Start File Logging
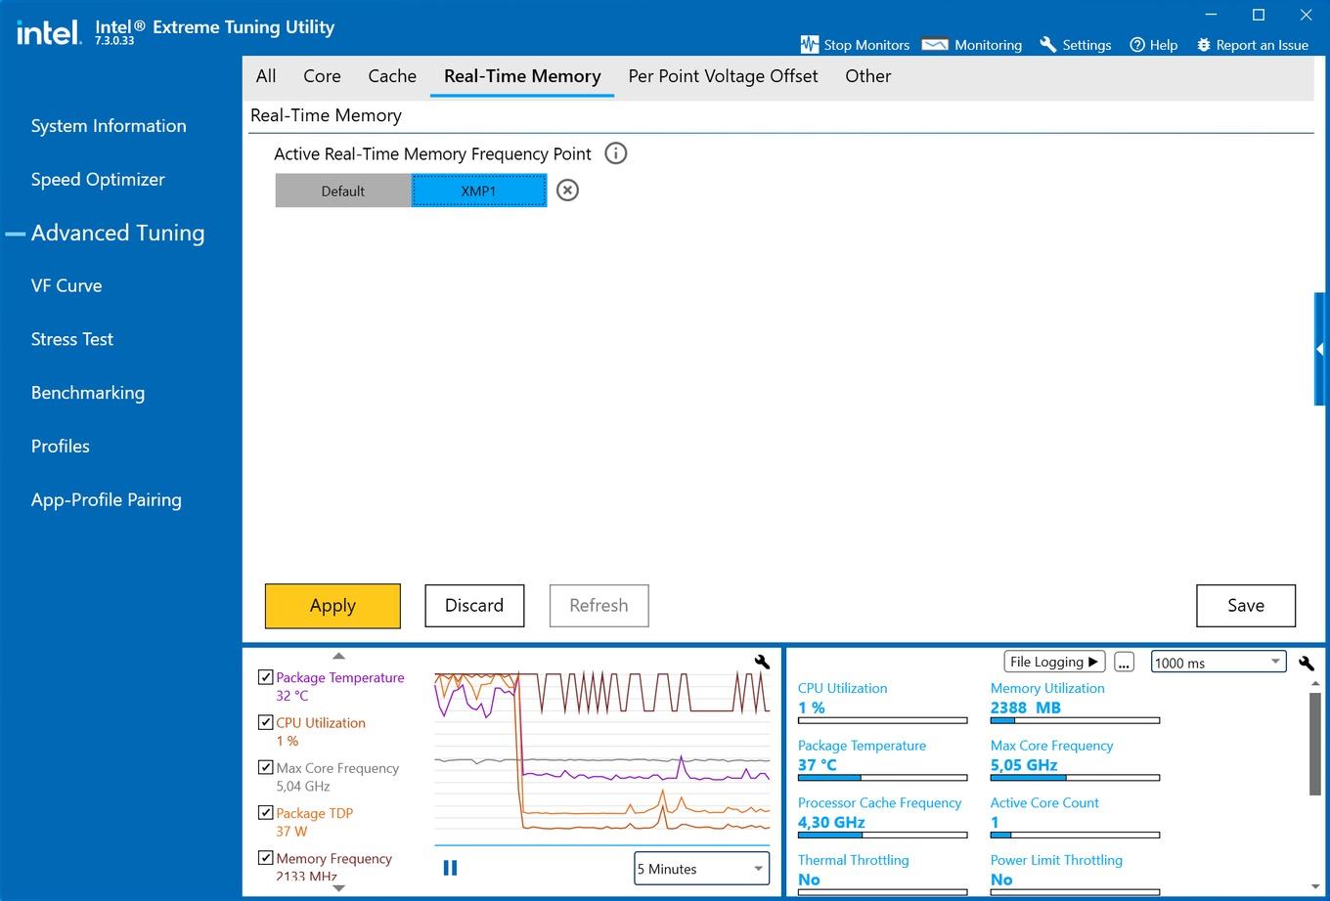The height and width of the screenshot is (901, 1330). pos(1054,662)
